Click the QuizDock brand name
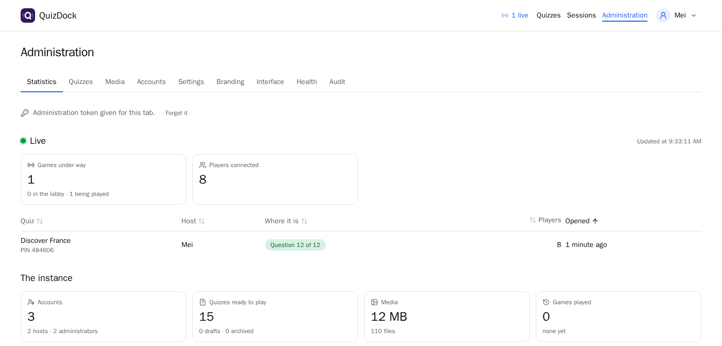This screenshot has width=722, height=346. [x=58, y=15]
